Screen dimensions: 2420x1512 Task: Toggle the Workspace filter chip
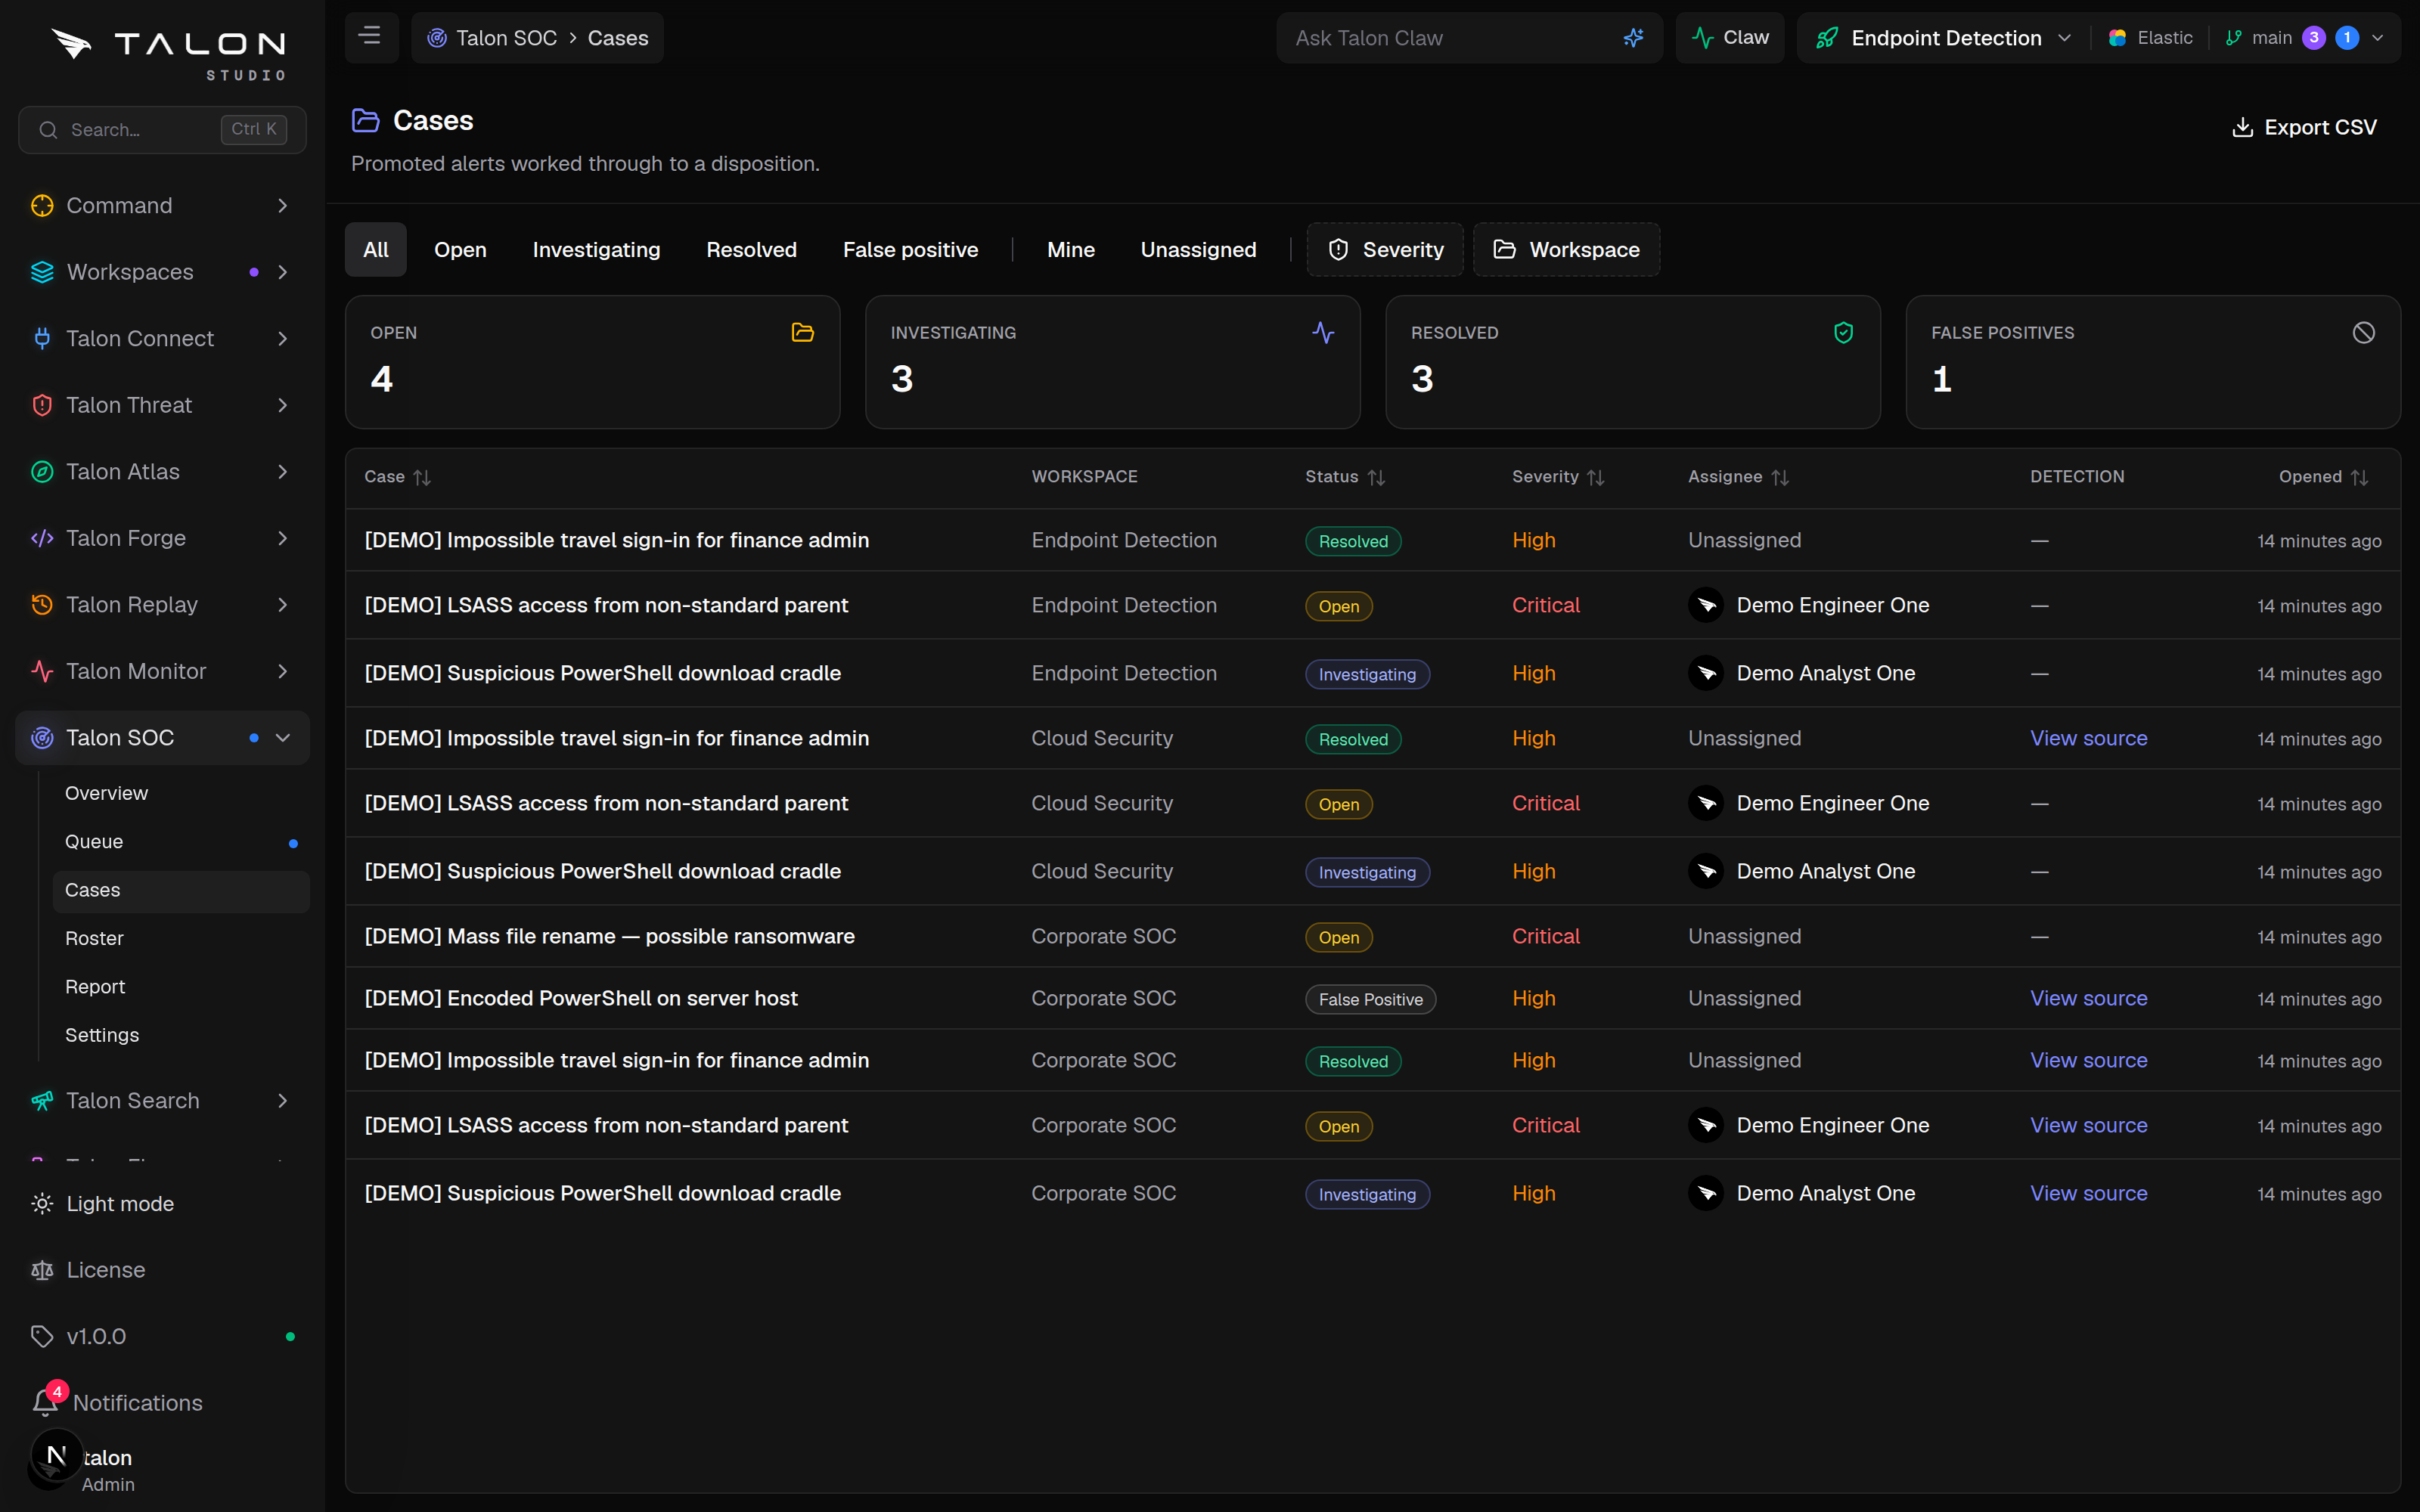point(1566,249)
